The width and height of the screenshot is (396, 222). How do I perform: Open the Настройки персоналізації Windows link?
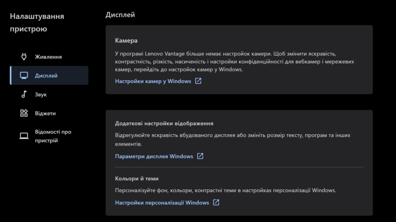162,203
